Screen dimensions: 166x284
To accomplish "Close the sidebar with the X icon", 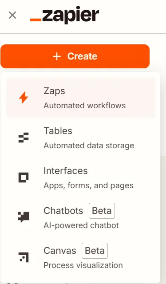I will (12, 15).
